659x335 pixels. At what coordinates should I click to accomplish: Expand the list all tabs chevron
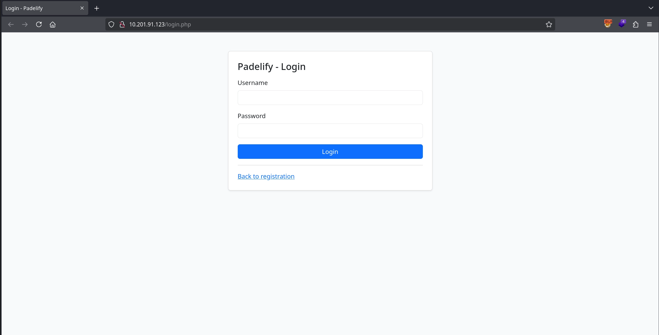pyautogui.click(x=651, y=8)
